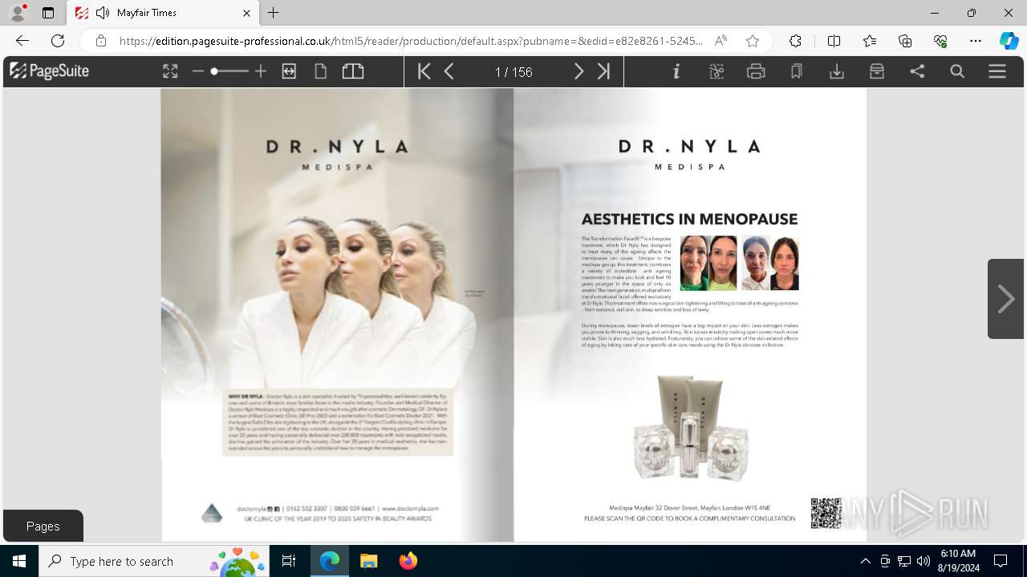Image resolution: width=1027 pixels, height=577 pixels.
Task: Open the network status icon
Action: [x=904, y=561]
